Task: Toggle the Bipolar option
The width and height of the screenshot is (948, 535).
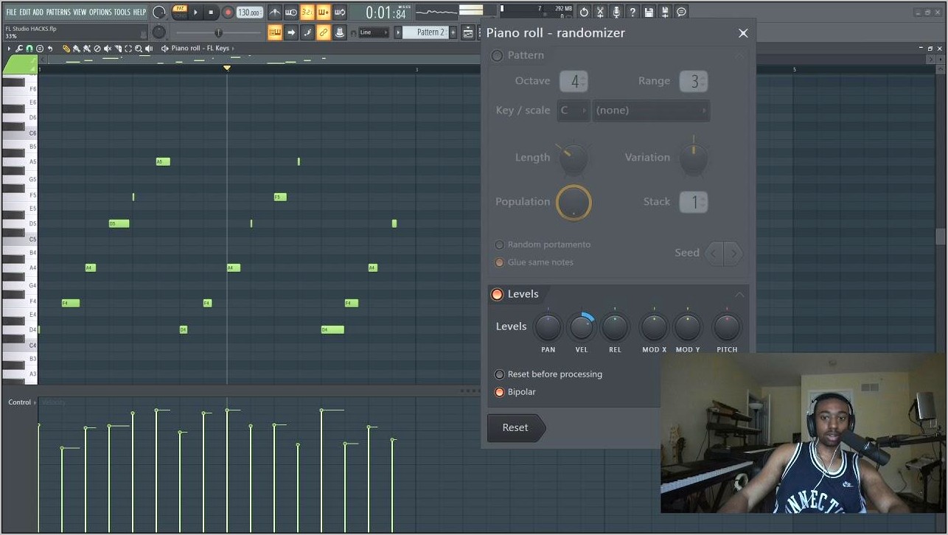Action: point(499,392)
